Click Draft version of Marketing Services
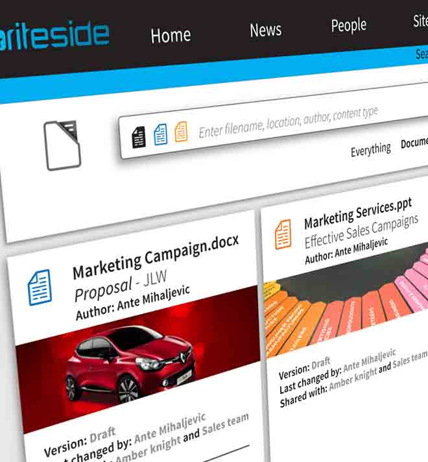This screenshot has height=462, width=428. click(x=321, y=364)
